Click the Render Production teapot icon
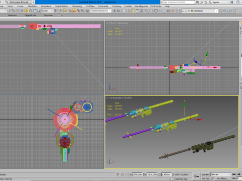 click(x=160, y=11)
